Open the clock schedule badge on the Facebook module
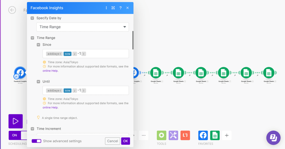Image resolution: width=285 pixels, height=149 pixels. coord(16,76)
